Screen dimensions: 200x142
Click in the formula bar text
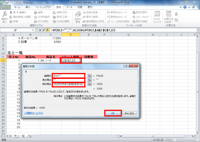[83, 30]
